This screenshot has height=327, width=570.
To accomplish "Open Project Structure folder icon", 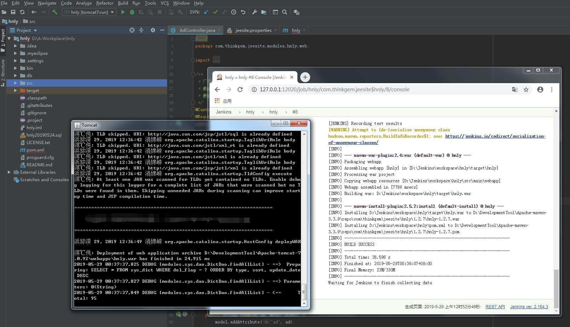I will (x=264, y=12).
